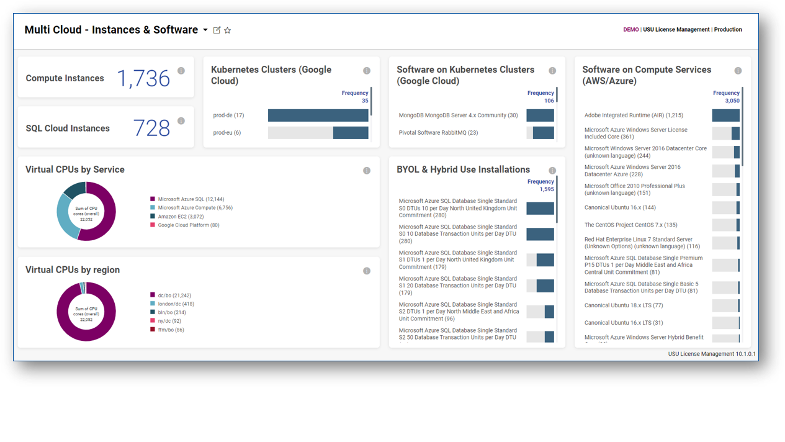Click Frequency 35 header in Kubernetes Clusters
The image size is (785, 442).
355,97
